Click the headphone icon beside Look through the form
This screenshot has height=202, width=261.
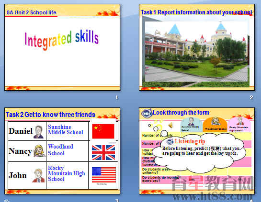(147, 113)
